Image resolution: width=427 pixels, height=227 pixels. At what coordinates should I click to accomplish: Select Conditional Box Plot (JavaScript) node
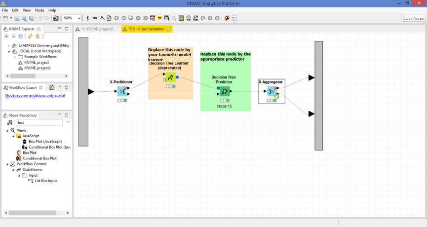(x=49, y=147)
